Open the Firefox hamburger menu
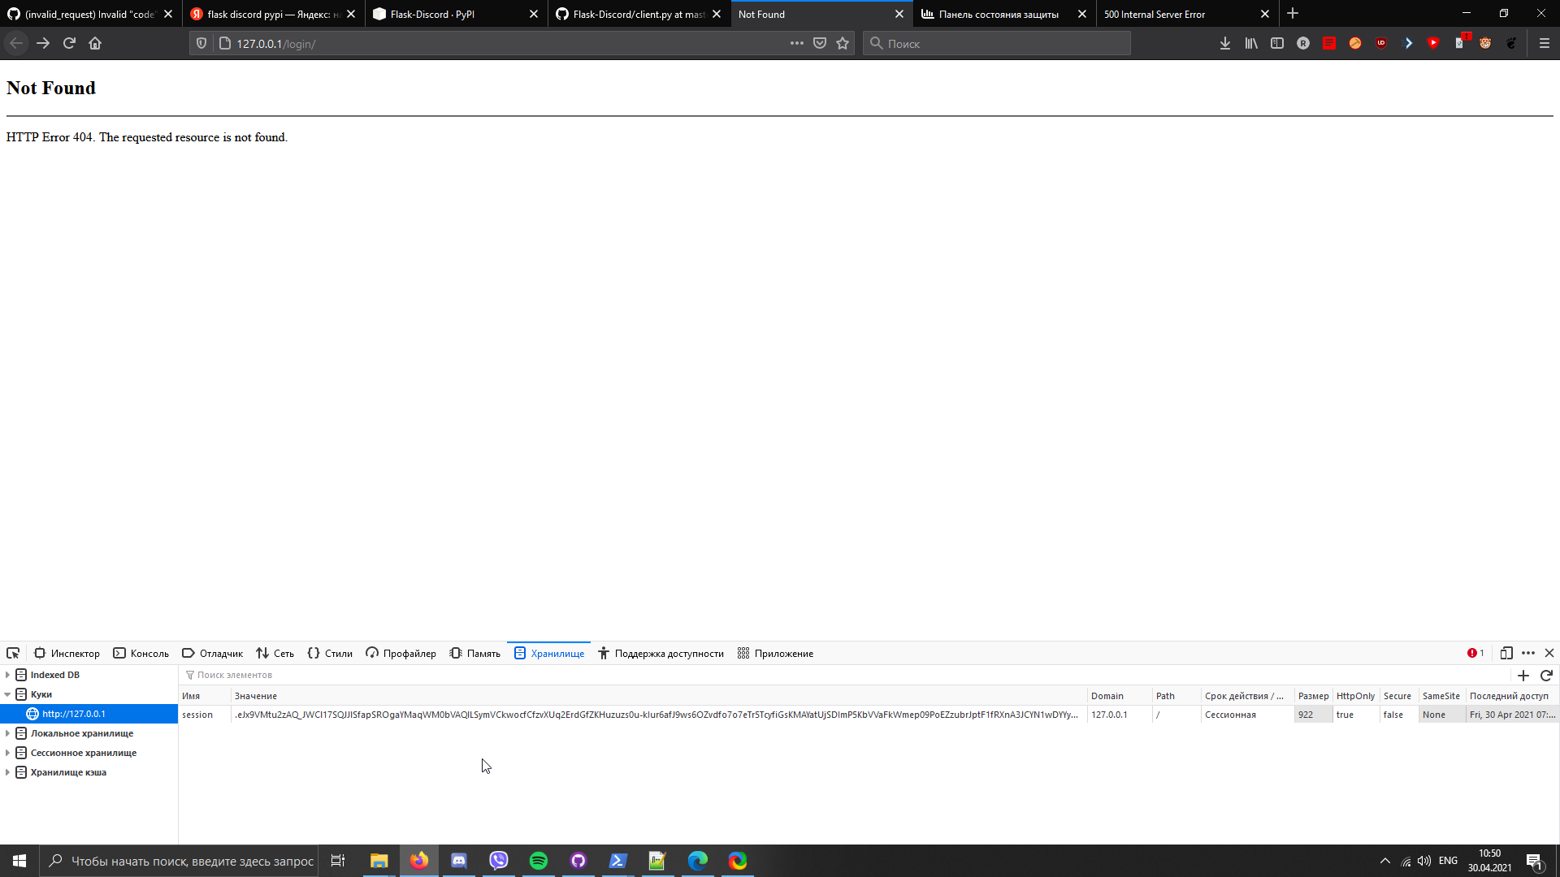This screenshot has width=1560, height=877. coord(1545,43)
